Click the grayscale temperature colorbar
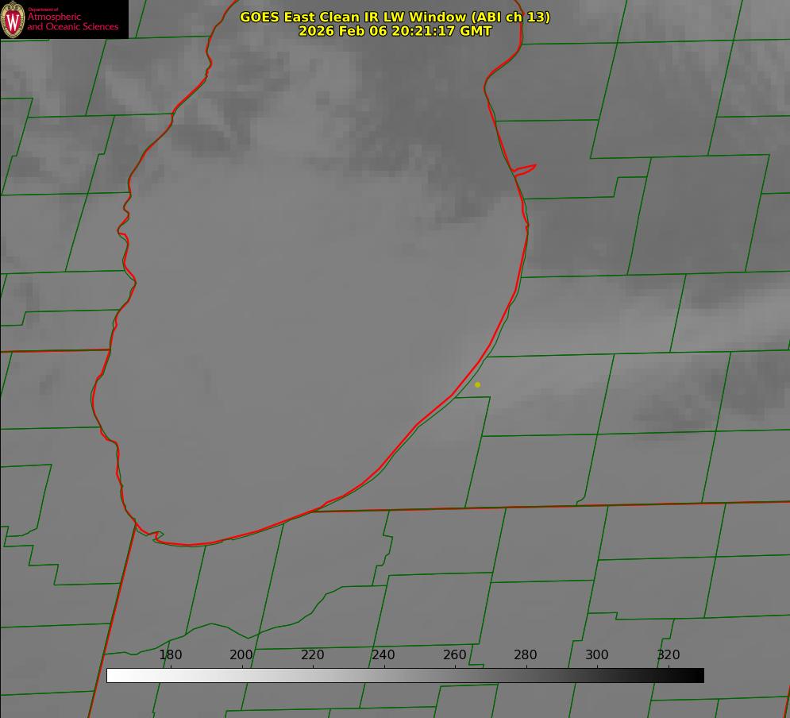 [405, 675]
